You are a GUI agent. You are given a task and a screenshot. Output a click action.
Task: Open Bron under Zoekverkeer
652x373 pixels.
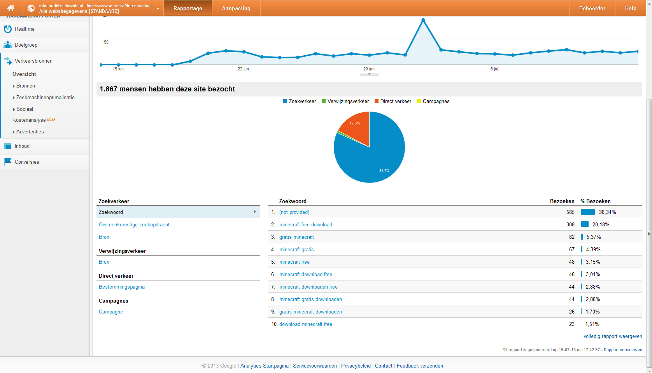pos(104,237)
